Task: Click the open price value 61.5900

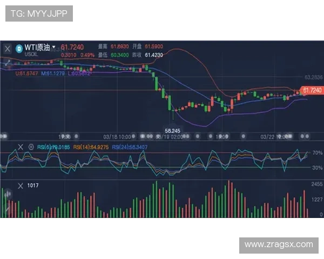Action: tap(154, 46)
